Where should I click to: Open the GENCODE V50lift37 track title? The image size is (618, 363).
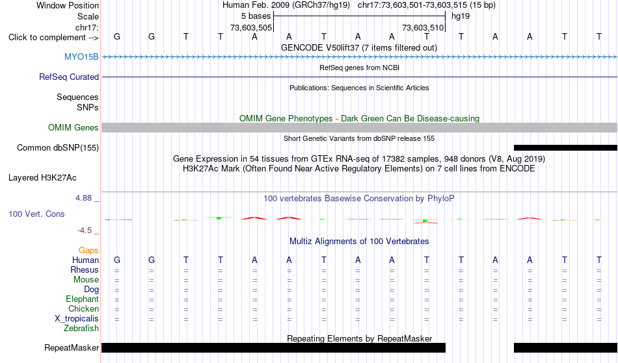tap(358, 47)
